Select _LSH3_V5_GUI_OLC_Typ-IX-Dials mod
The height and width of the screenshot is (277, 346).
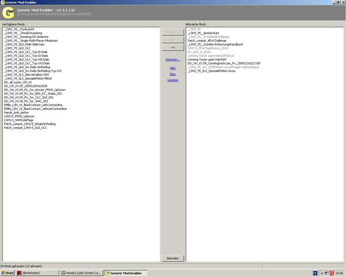[x=26, y=56]
